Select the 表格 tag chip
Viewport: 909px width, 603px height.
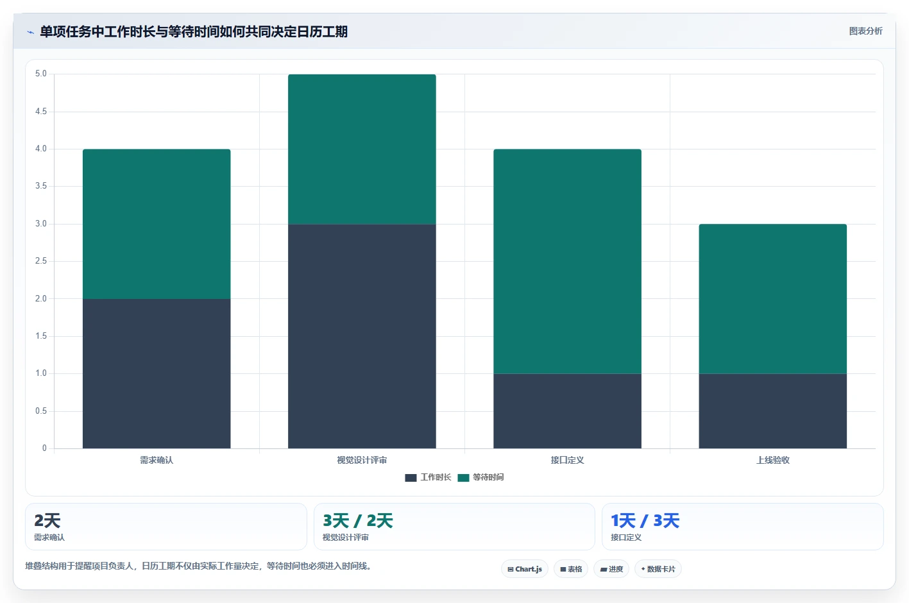[x=571, y=569]
